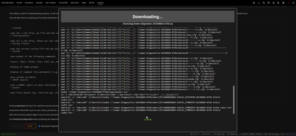Click the smartctl line for /dev/sdc
The image size is (296, 136).
(147, 108)
